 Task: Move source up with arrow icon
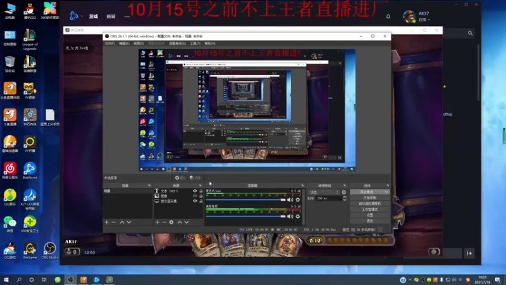180,222
